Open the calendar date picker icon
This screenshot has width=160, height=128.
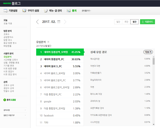[x=59, y=22]
